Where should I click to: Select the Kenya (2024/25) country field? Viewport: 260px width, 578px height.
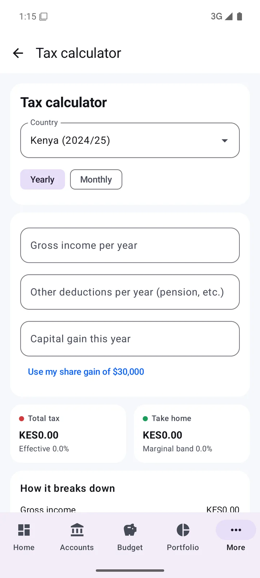tap(130, 140)
